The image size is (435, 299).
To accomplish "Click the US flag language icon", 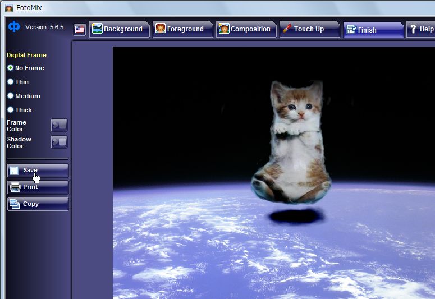I will tap(80, 29).
